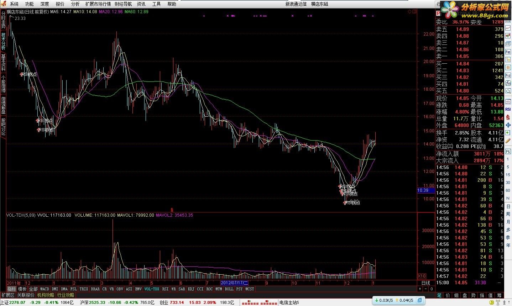Open the 多 multi-period option
Image resolution: width=512 pixels, height=306 pixels.
click(x=508, y=230)
